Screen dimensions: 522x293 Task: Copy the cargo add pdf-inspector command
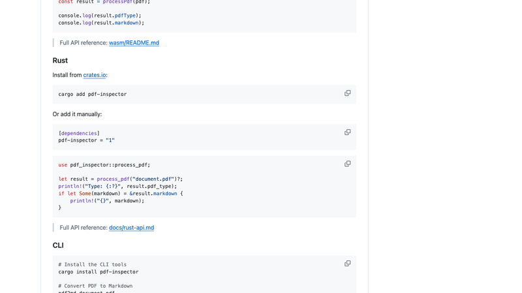pos(347,93)
